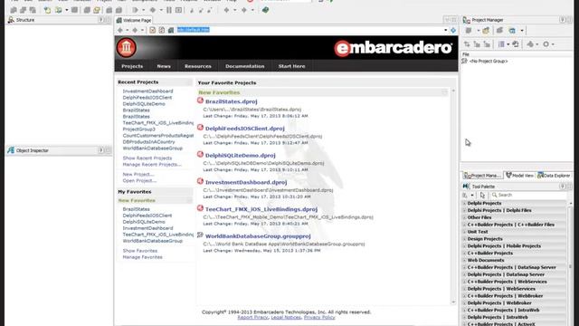
Task: Click the Stop loading icon in Welcome Page toolbar
Action: [153, 30]
